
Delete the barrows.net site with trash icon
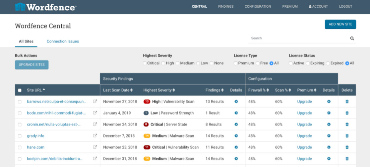click(347, 102)
